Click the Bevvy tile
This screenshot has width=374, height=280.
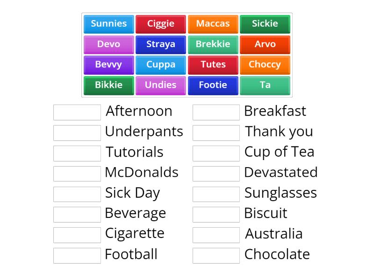pos(108,65)
